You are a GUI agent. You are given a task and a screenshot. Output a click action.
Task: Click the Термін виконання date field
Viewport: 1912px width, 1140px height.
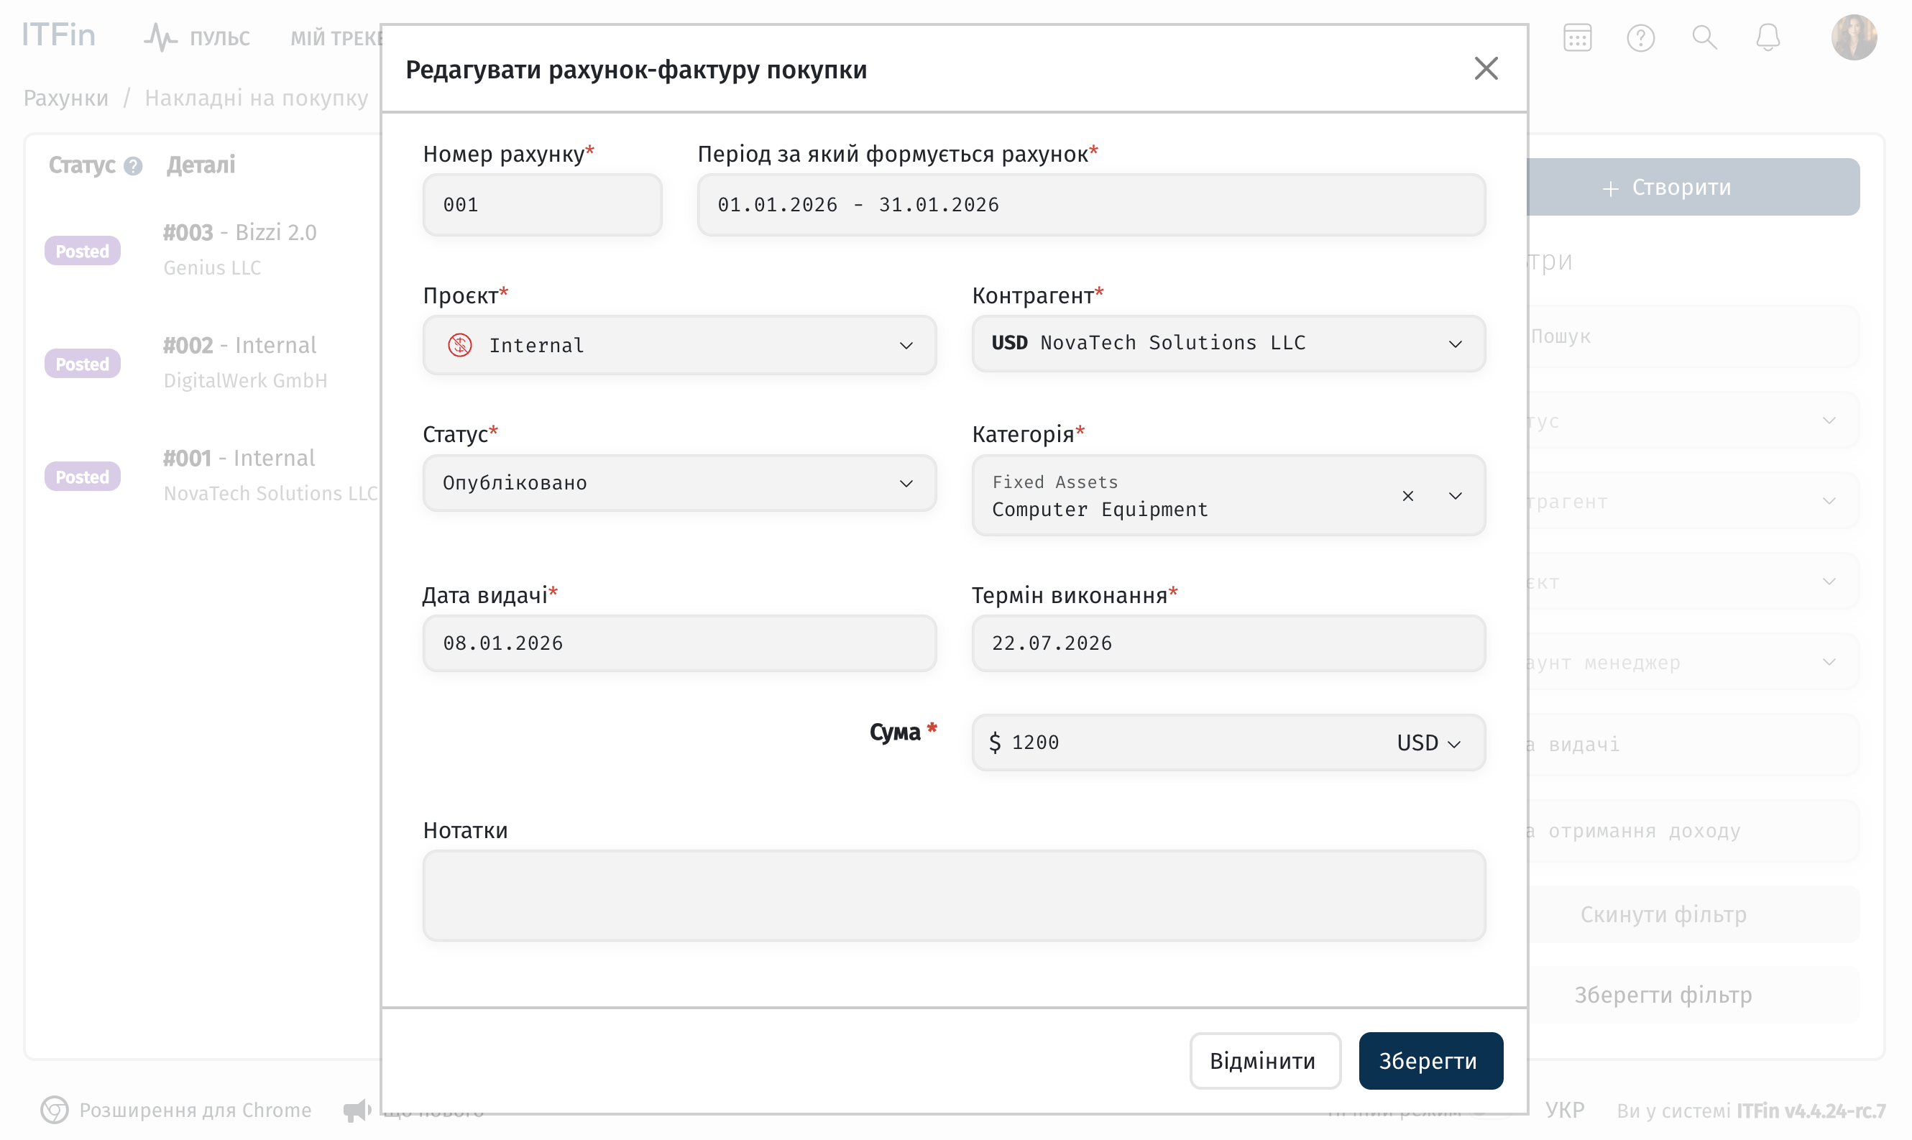[1228, 643]
